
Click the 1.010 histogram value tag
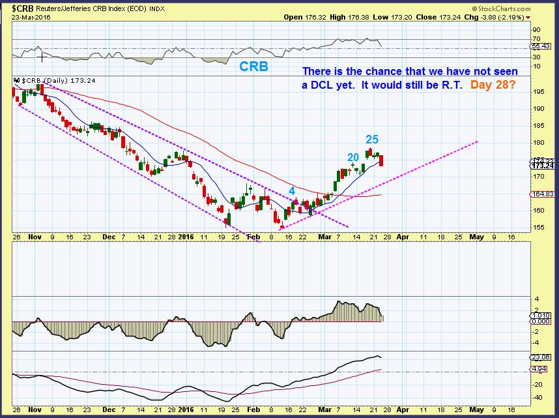(541, 316)
